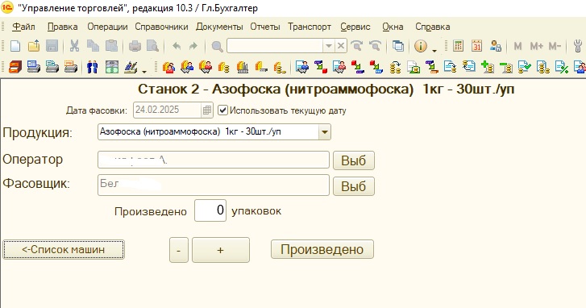
Task: Click the desk with pen icon
Action: pos(131,67)
